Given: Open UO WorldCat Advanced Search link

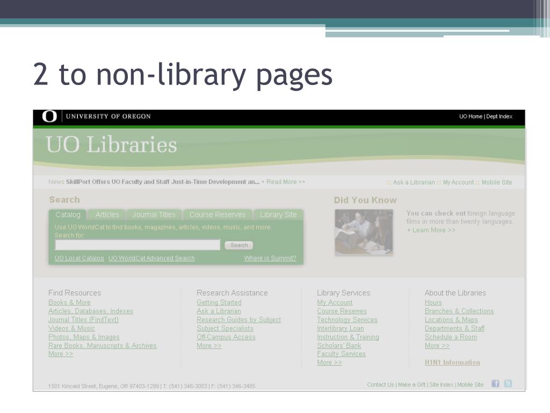Looking at the screenshot, I should (151, 258).
